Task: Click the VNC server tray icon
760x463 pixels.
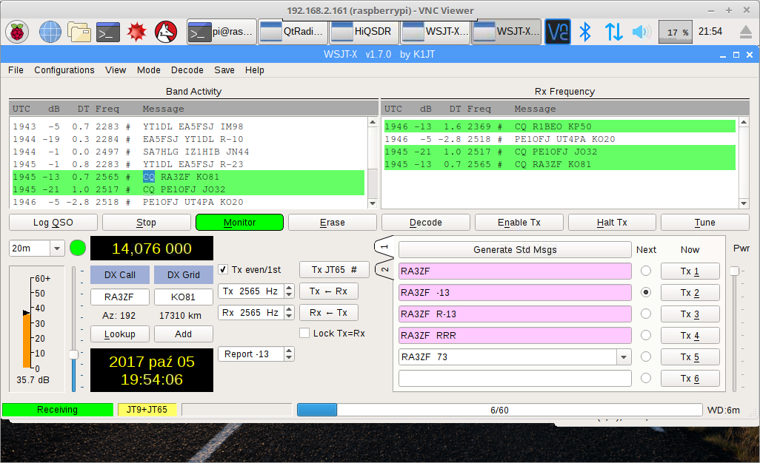Action: pyautogui.click(x=558, y=32)
